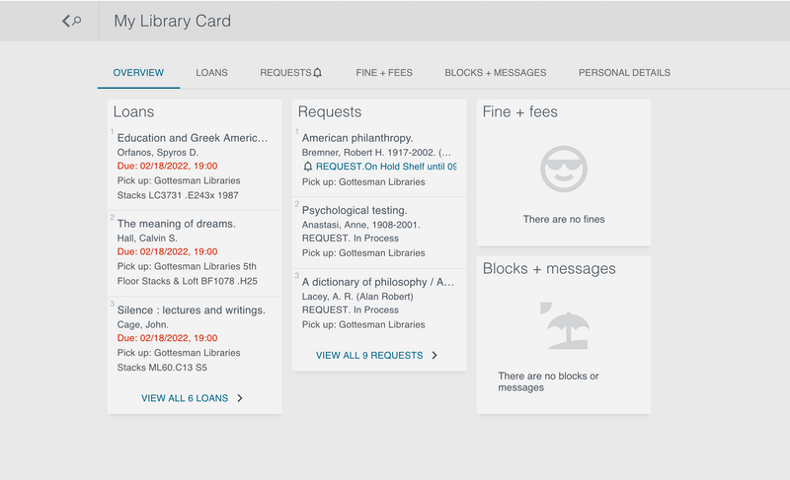Click the Requests panel heading
The image size is (790, 480).
330,111
